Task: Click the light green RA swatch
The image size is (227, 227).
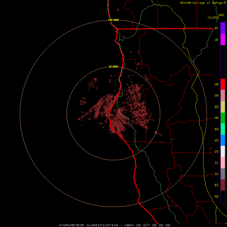Action: tap(223, 129)
